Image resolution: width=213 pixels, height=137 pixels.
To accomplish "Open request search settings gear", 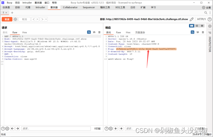I will [x=7, y=128].
